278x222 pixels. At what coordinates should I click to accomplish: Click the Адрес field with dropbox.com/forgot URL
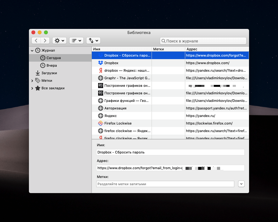pyautogui.click(x=170, y=168)
